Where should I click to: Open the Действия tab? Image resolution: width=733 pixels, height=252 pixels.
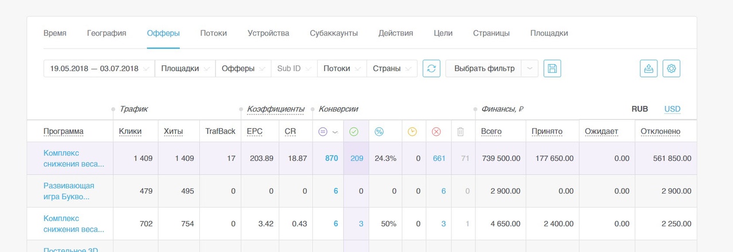click(x=396, y=33)
